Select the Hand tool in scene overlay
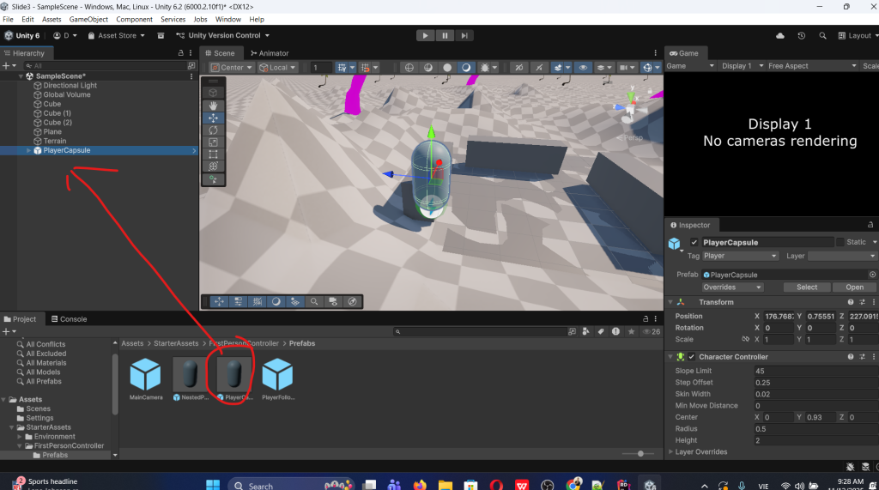The image size is (879, 490). click(213, 106)
